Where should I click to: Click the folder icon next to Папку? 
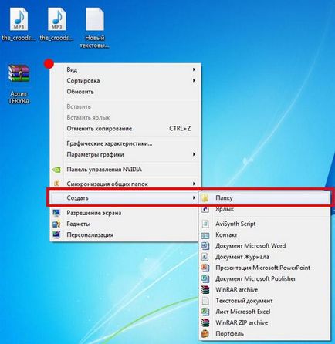(x=205, y=198)
